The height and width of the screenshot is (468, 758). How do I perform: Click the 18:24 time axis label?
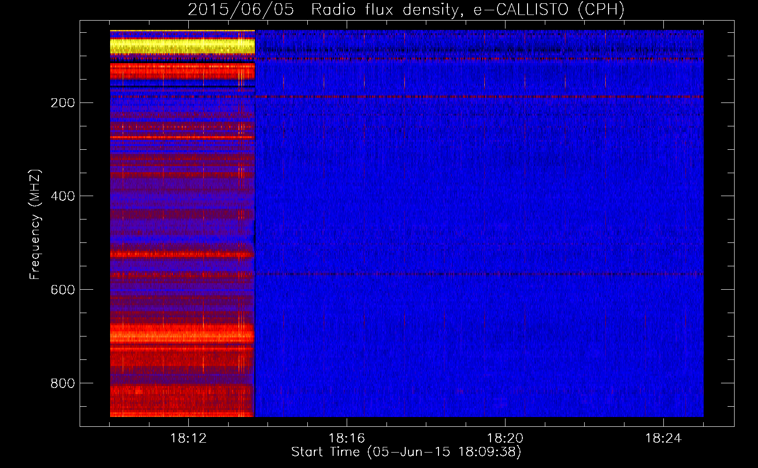[x=663, y=439]
